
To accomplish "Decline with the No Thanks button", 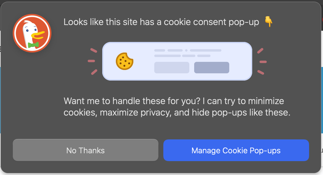I will pyautogui.click(x=86, y=150).
